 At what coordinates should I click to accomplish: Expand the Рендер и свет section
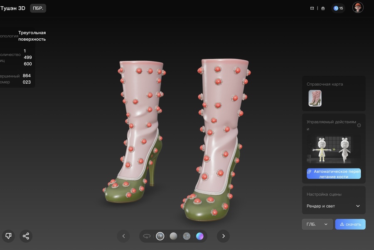pyautogui.click(x=358, y=206)
